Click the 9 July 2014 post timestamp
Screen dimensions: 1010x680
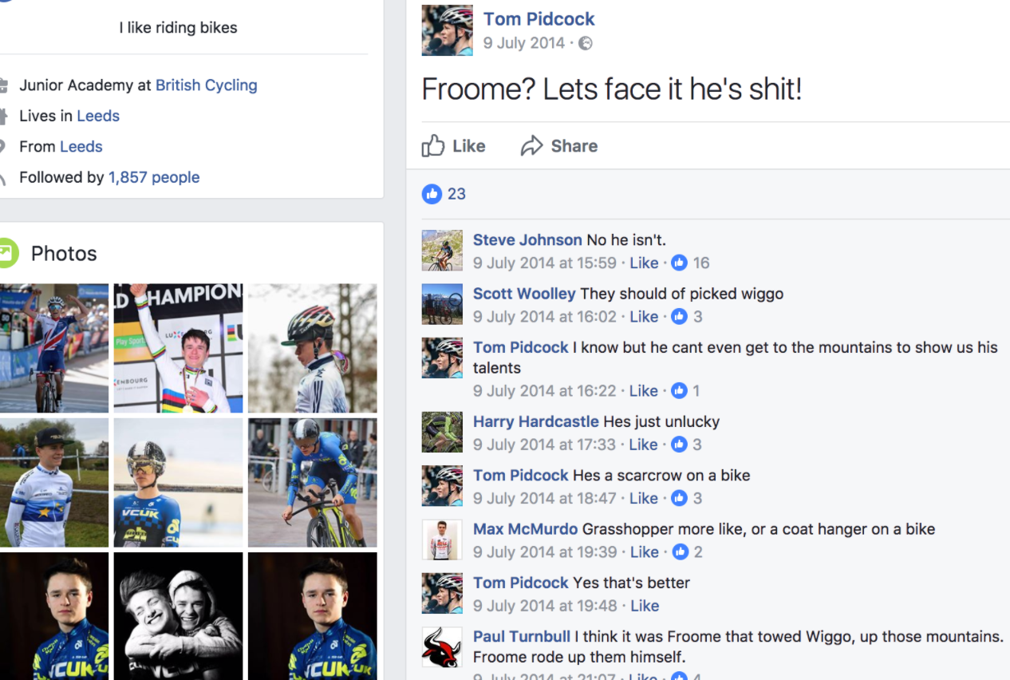523,43
